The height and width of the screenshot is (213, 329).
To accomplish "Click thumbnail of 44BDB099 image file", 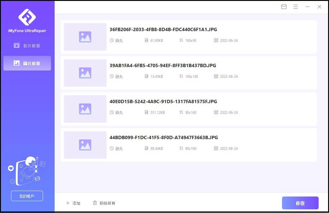I will coord(85,145).
